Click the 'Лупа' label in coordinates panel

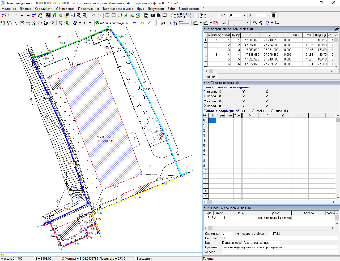[336, 29]
